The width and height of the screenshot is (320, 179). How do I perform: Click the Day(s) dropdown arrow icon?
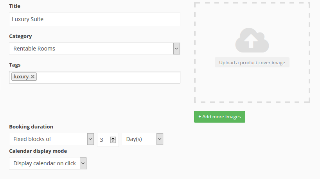(160, 139)
